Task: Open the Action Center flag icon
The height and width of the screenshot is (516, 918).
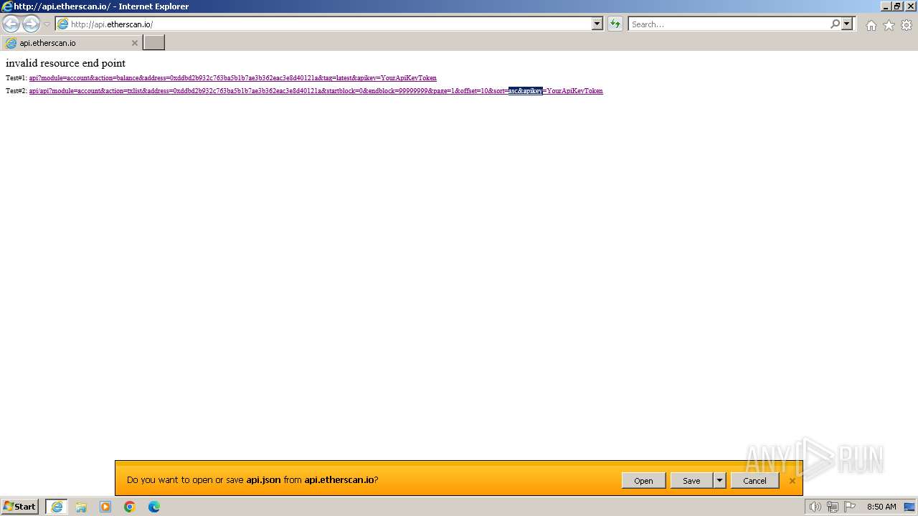Action: click(x=850, y=507)
